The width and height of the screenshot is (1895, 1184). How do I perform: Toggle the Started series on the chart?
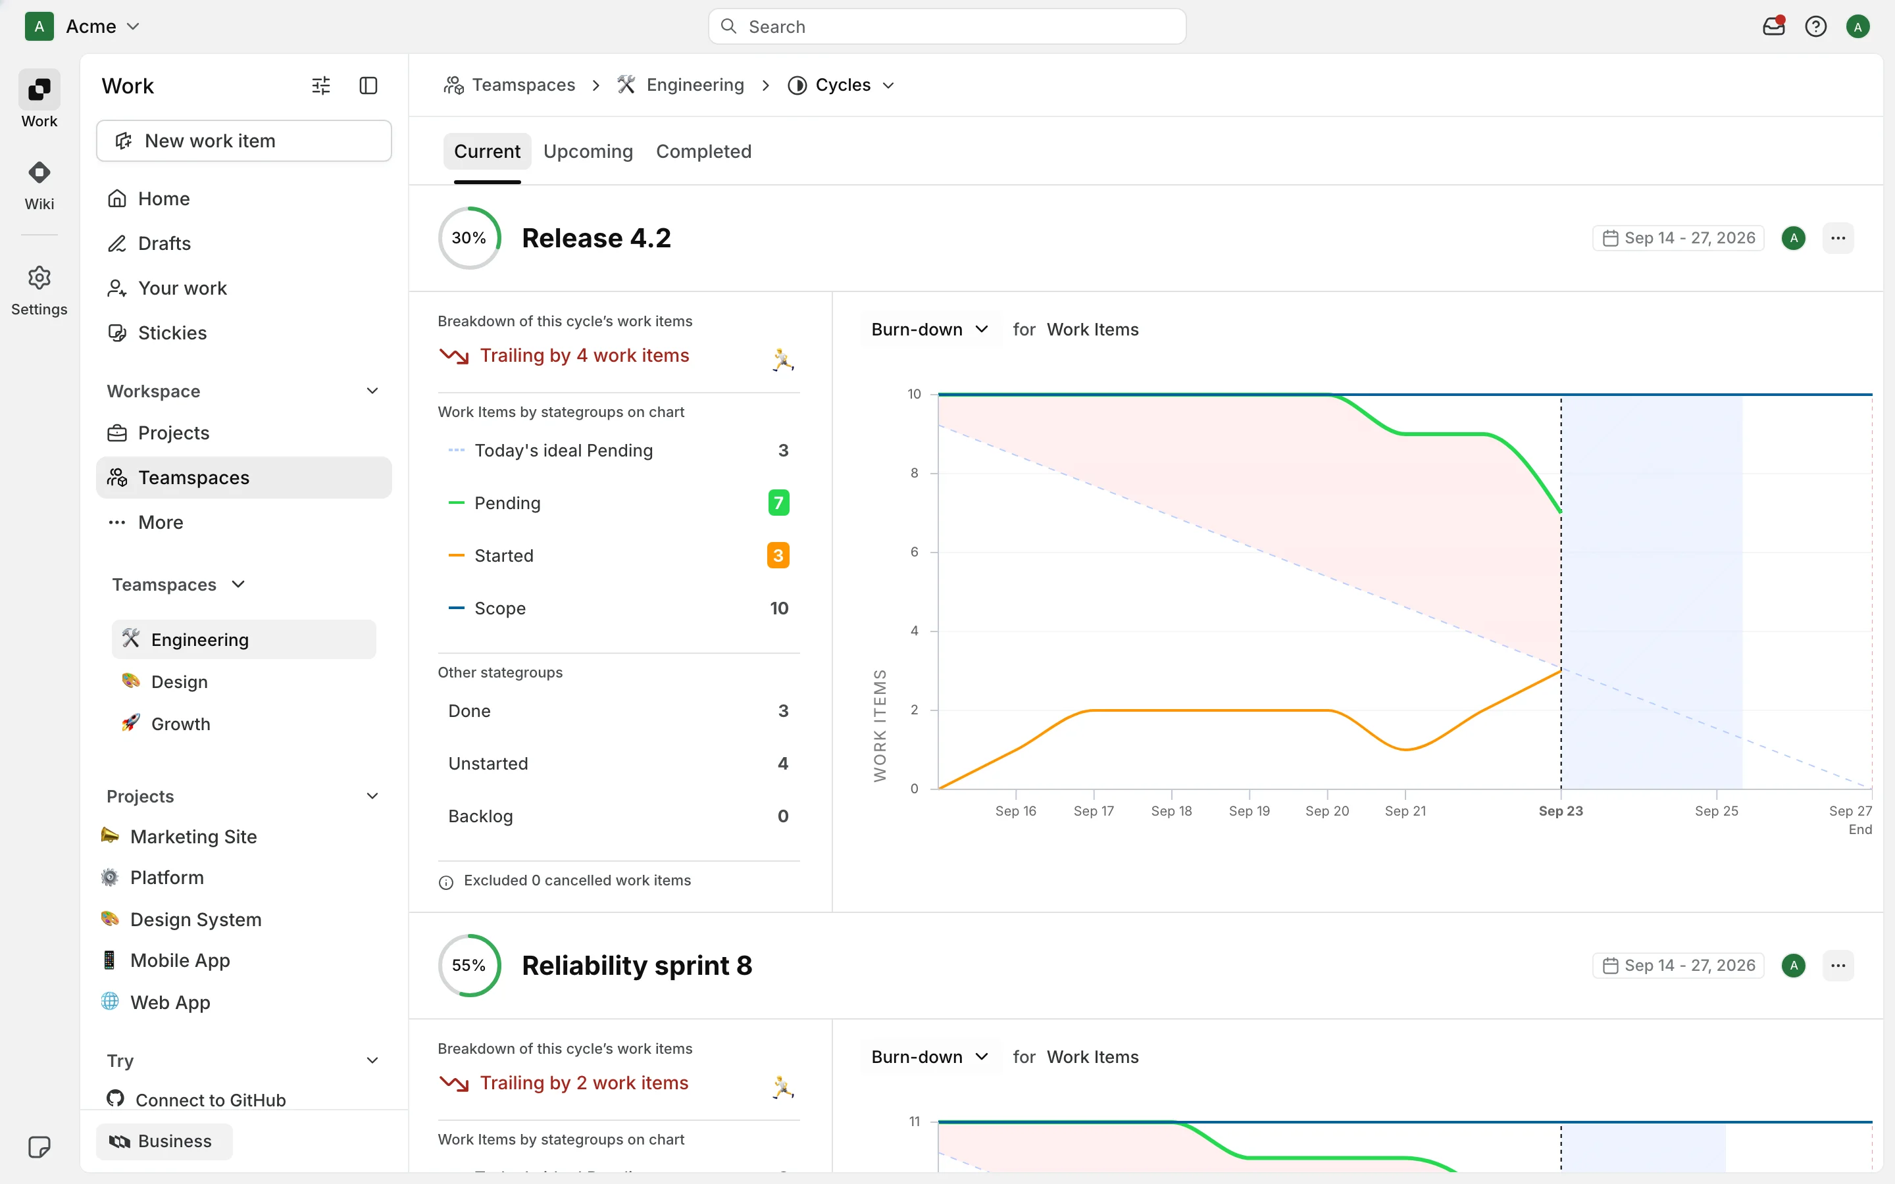click(619, 555)
